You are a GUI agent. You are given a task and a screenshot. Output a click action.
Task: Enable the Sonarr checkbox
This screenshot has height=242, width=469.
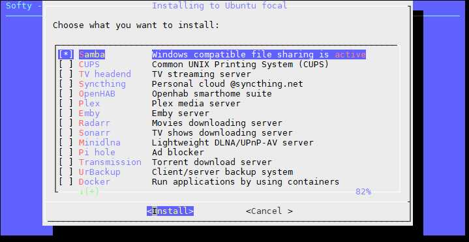(x=65, y=133)
